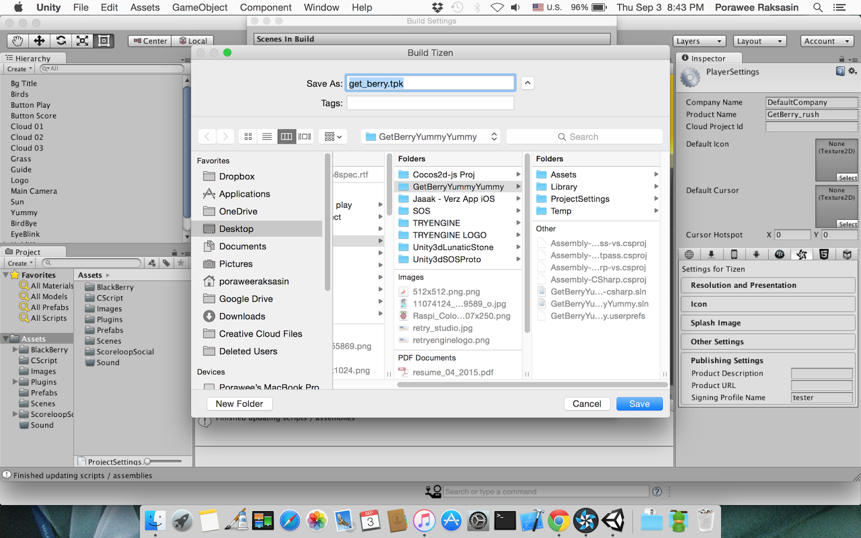The image size is (861, 538).
Task: Switch to the Inspector tab
Action: 709,58
